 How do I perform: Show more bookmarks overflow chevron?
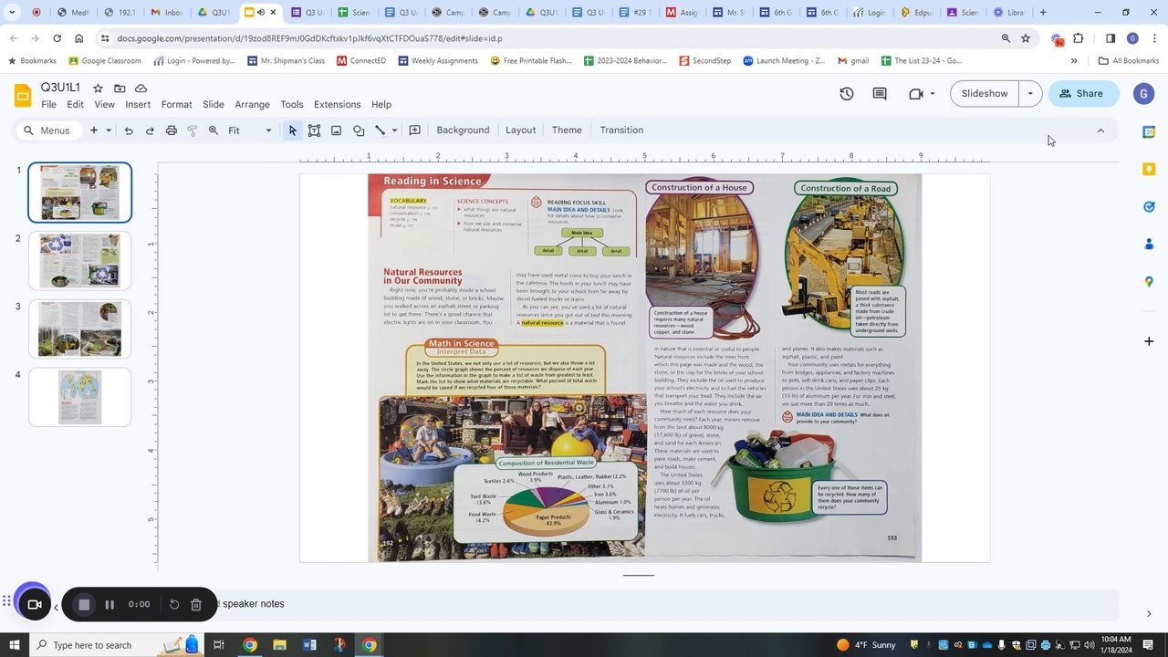tap(1074, 61)
